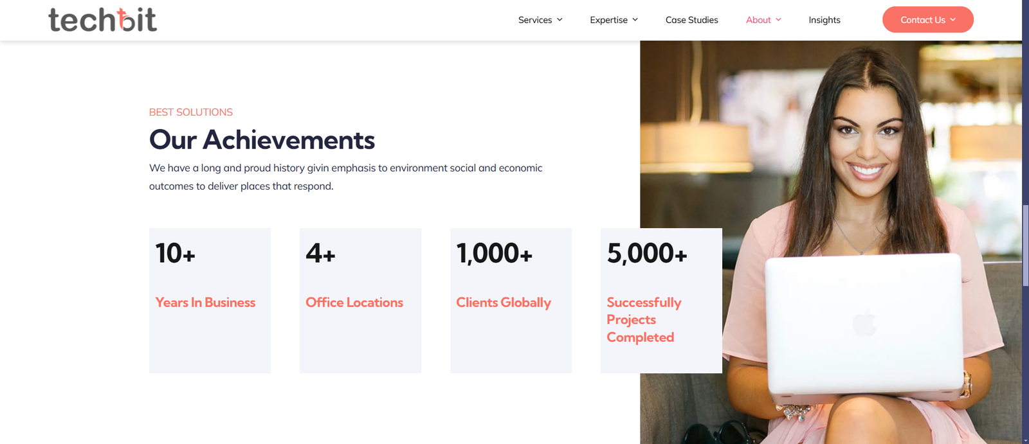This screenshot has height=444, width=1029.
Task: Expand the Expertise chevron arrow
Action: pos(635,20)
